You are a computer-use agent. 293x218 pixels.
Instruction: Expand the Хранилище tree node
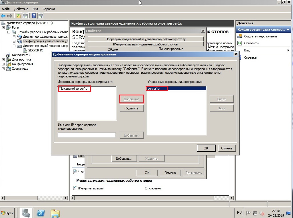pos(3,69)
